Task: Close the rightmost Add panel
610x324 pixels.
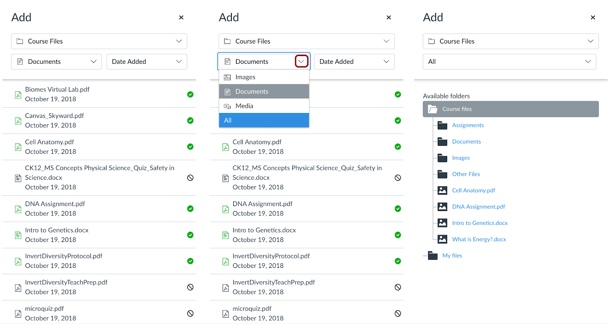Action: tap(593, 18)
